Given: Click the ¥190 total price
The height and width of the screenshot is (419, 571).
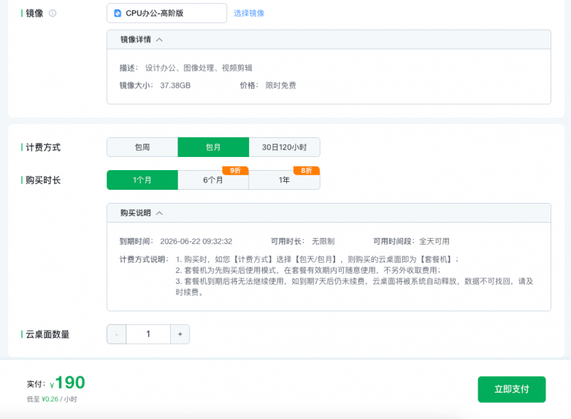Looking at the screenshot, I should pos(67,383).
